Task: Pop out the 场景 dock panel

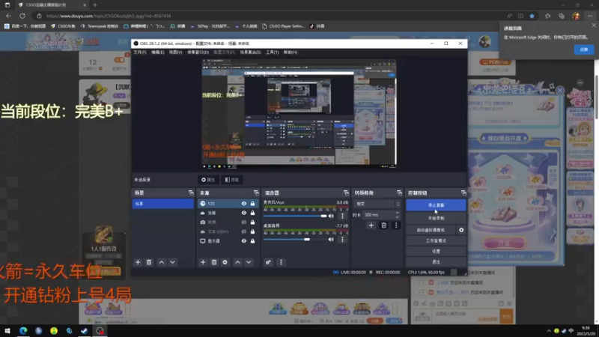Action: [x=191, y=193]
